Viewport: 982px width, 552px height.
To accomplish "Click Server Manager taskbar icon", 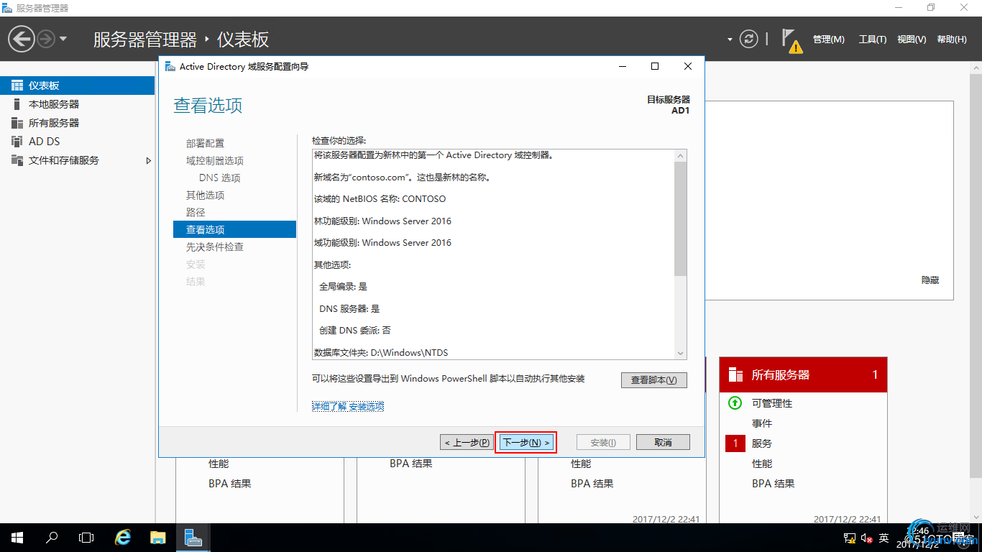I will point(193,538).
